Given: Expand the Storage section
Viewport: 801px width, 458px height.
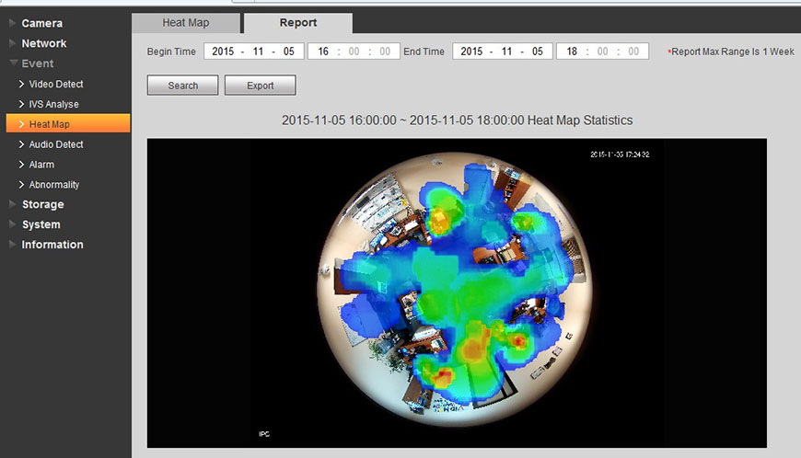Looking at the screenshot, I should (42, 204).
